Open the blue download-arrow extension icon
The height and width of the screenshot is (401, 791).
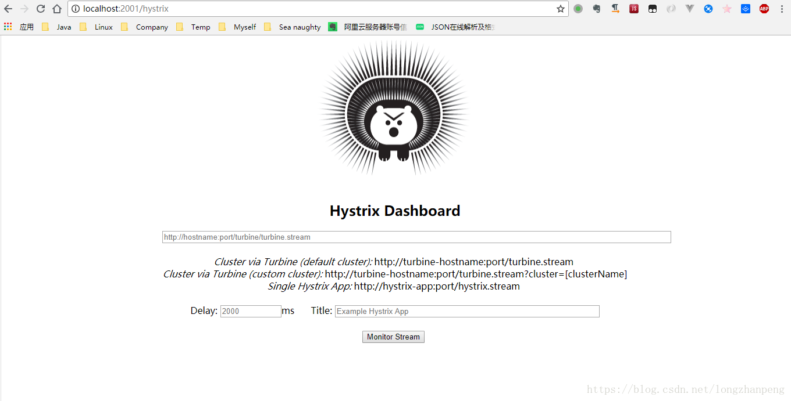coord(746,9)
